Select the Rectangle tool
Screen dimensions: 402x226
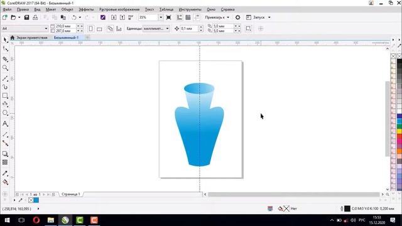point(5,95)
